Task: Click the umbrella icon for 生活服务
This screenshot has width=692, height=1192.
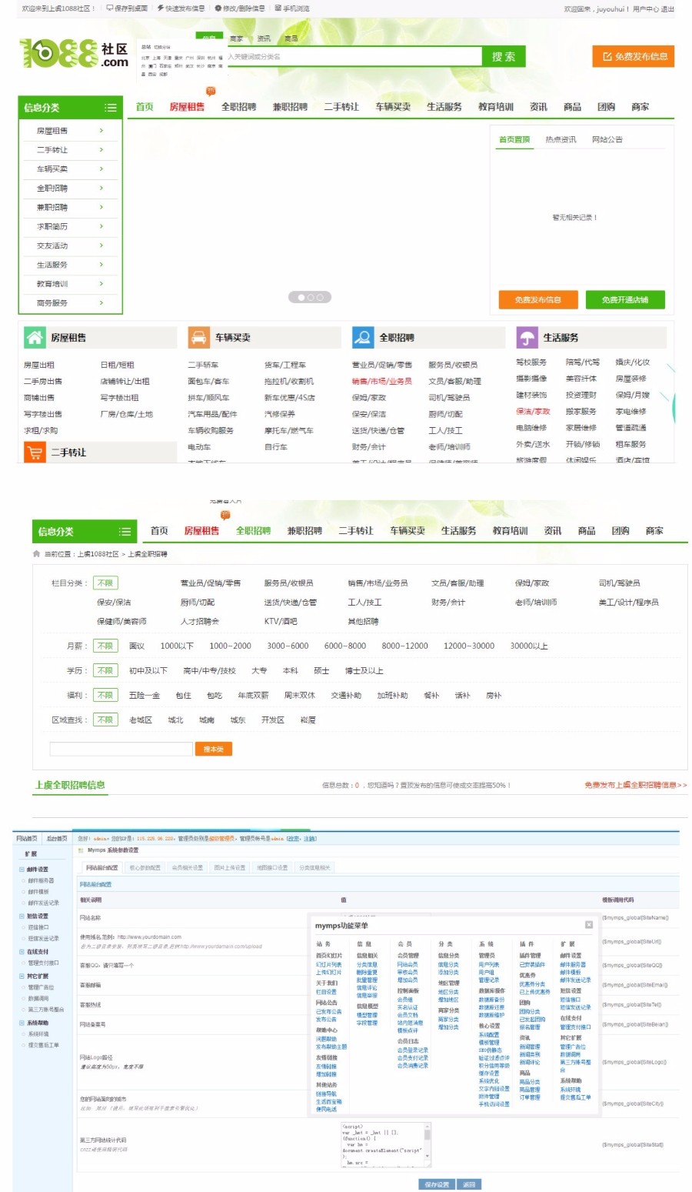Action: coord(527,337)
